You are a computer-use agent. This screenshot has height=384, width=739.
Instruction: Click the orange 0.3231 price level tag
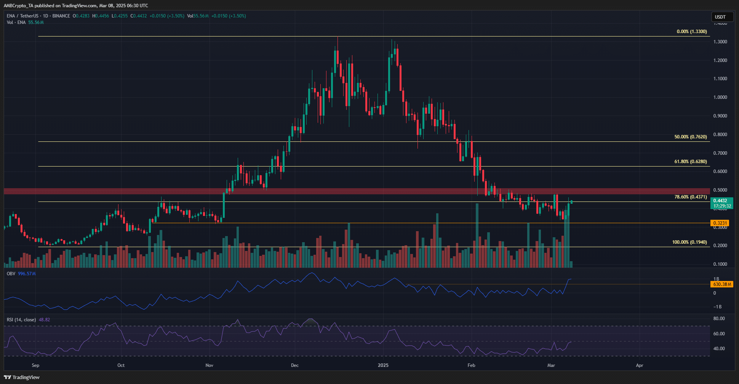[720, 223]
